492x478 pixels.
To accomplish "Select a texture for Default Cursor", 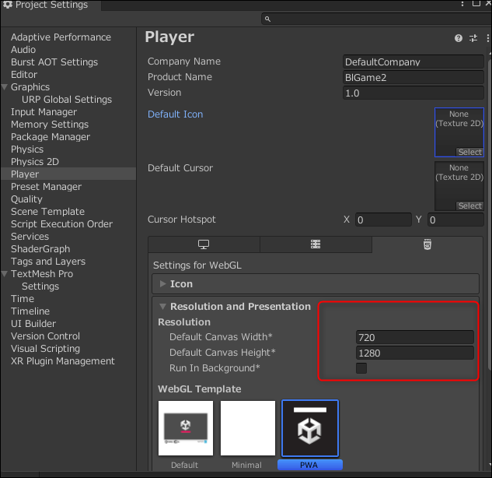I will coord(469,206).
